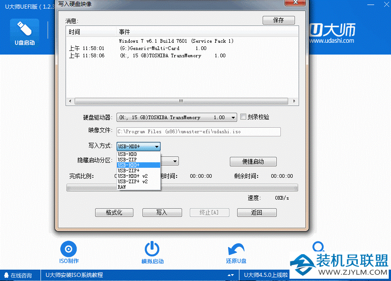Open the U盘启动 USB boot icon

pos(25,33)
